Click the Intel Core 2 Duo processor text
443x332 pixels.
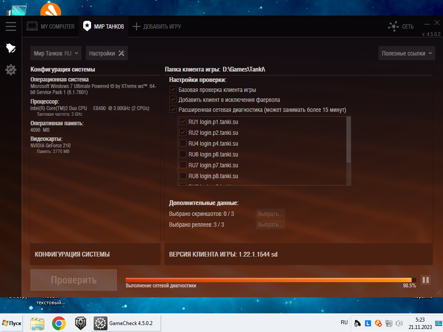coord(90,108)
